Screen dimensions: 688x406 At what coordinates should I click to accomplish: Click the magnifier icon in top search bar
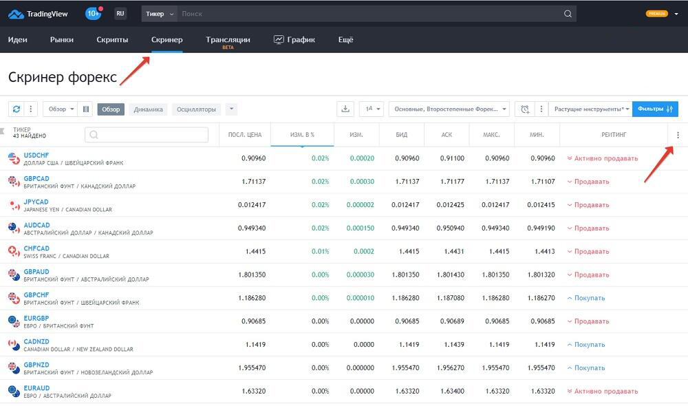pos(568,14)
